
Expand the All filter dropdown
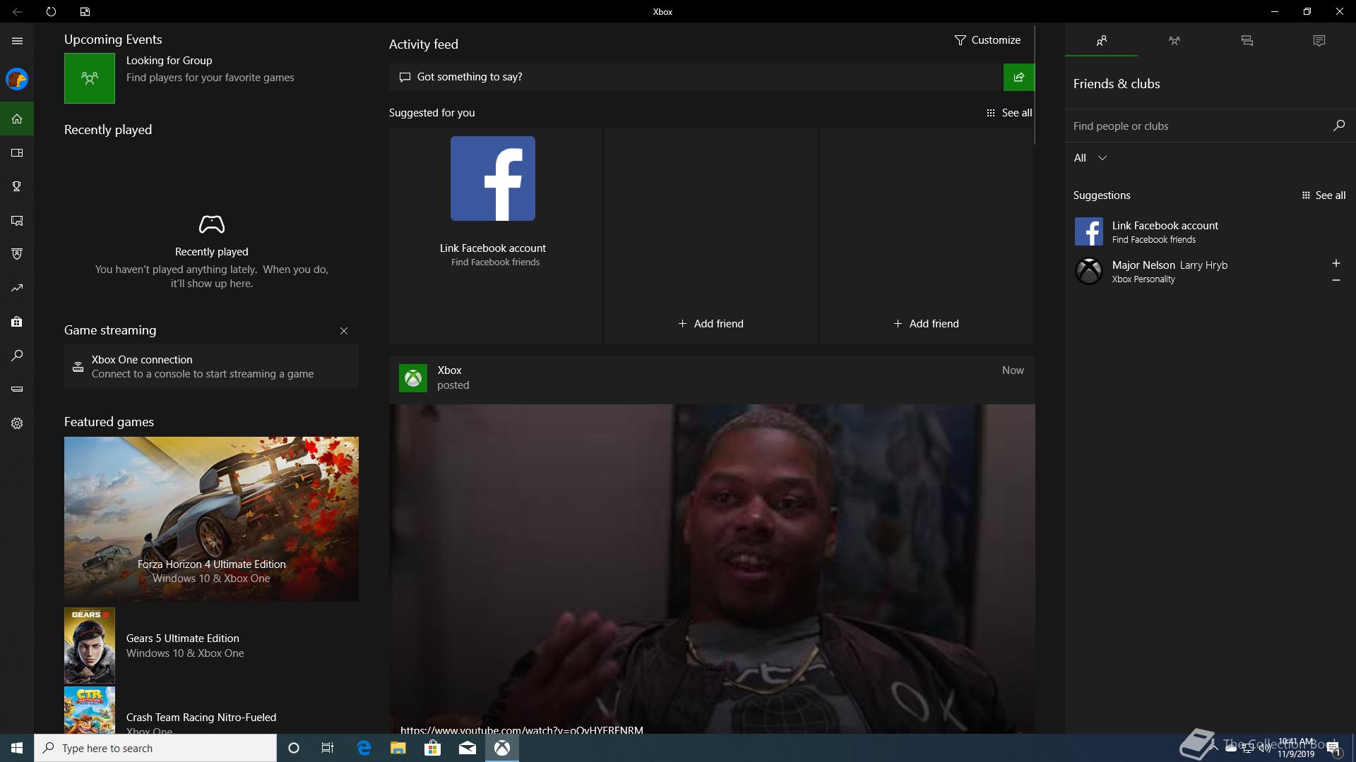point(1090,158)
